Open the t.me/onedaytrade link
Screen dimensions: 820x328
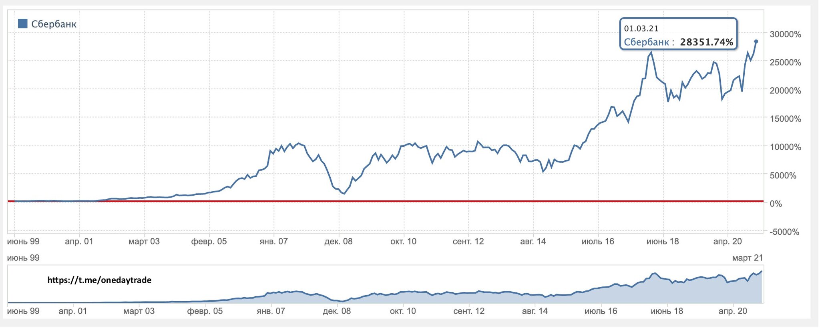(x=99, y=280)
